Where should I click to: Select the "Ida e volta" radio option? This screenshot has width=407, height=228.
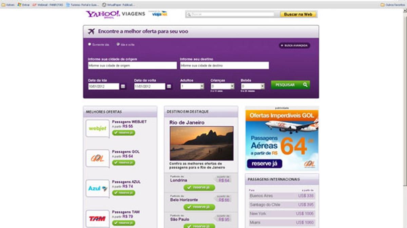point(118,44)
